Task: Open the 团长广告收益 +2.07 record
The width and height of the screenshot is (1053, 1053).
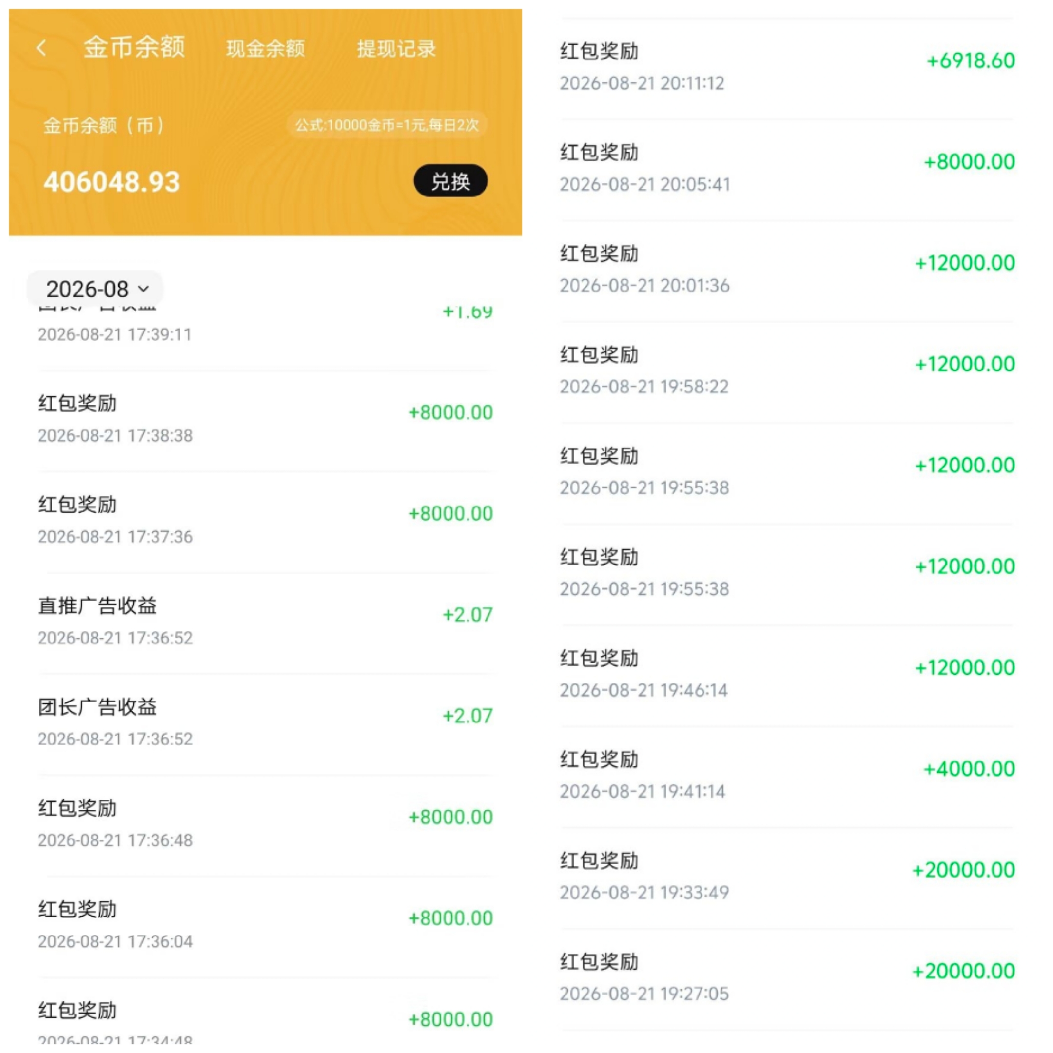Action: [265, 724]
